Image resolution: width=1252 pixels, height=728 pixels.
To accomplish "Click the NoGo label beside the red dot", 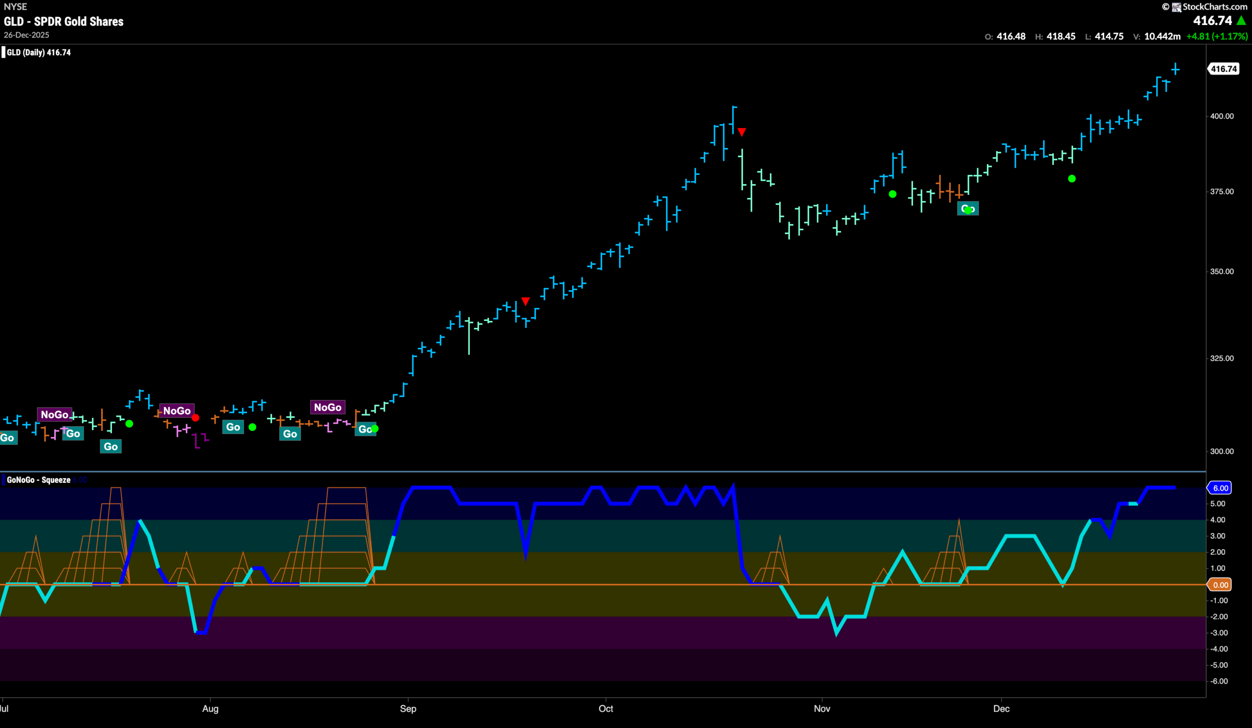I will (177, 411).
